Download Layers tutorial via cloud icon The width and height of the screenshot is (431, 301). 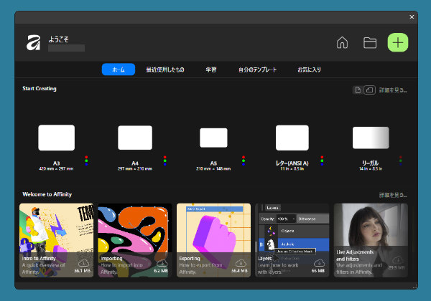click(319, 263)
